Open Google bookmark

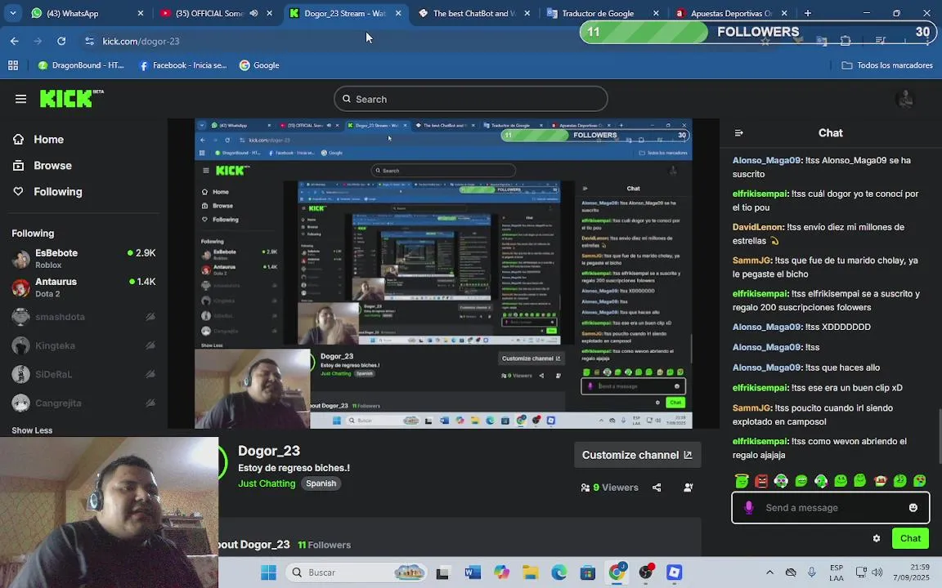pyautogui.click(x=259, y=65)
